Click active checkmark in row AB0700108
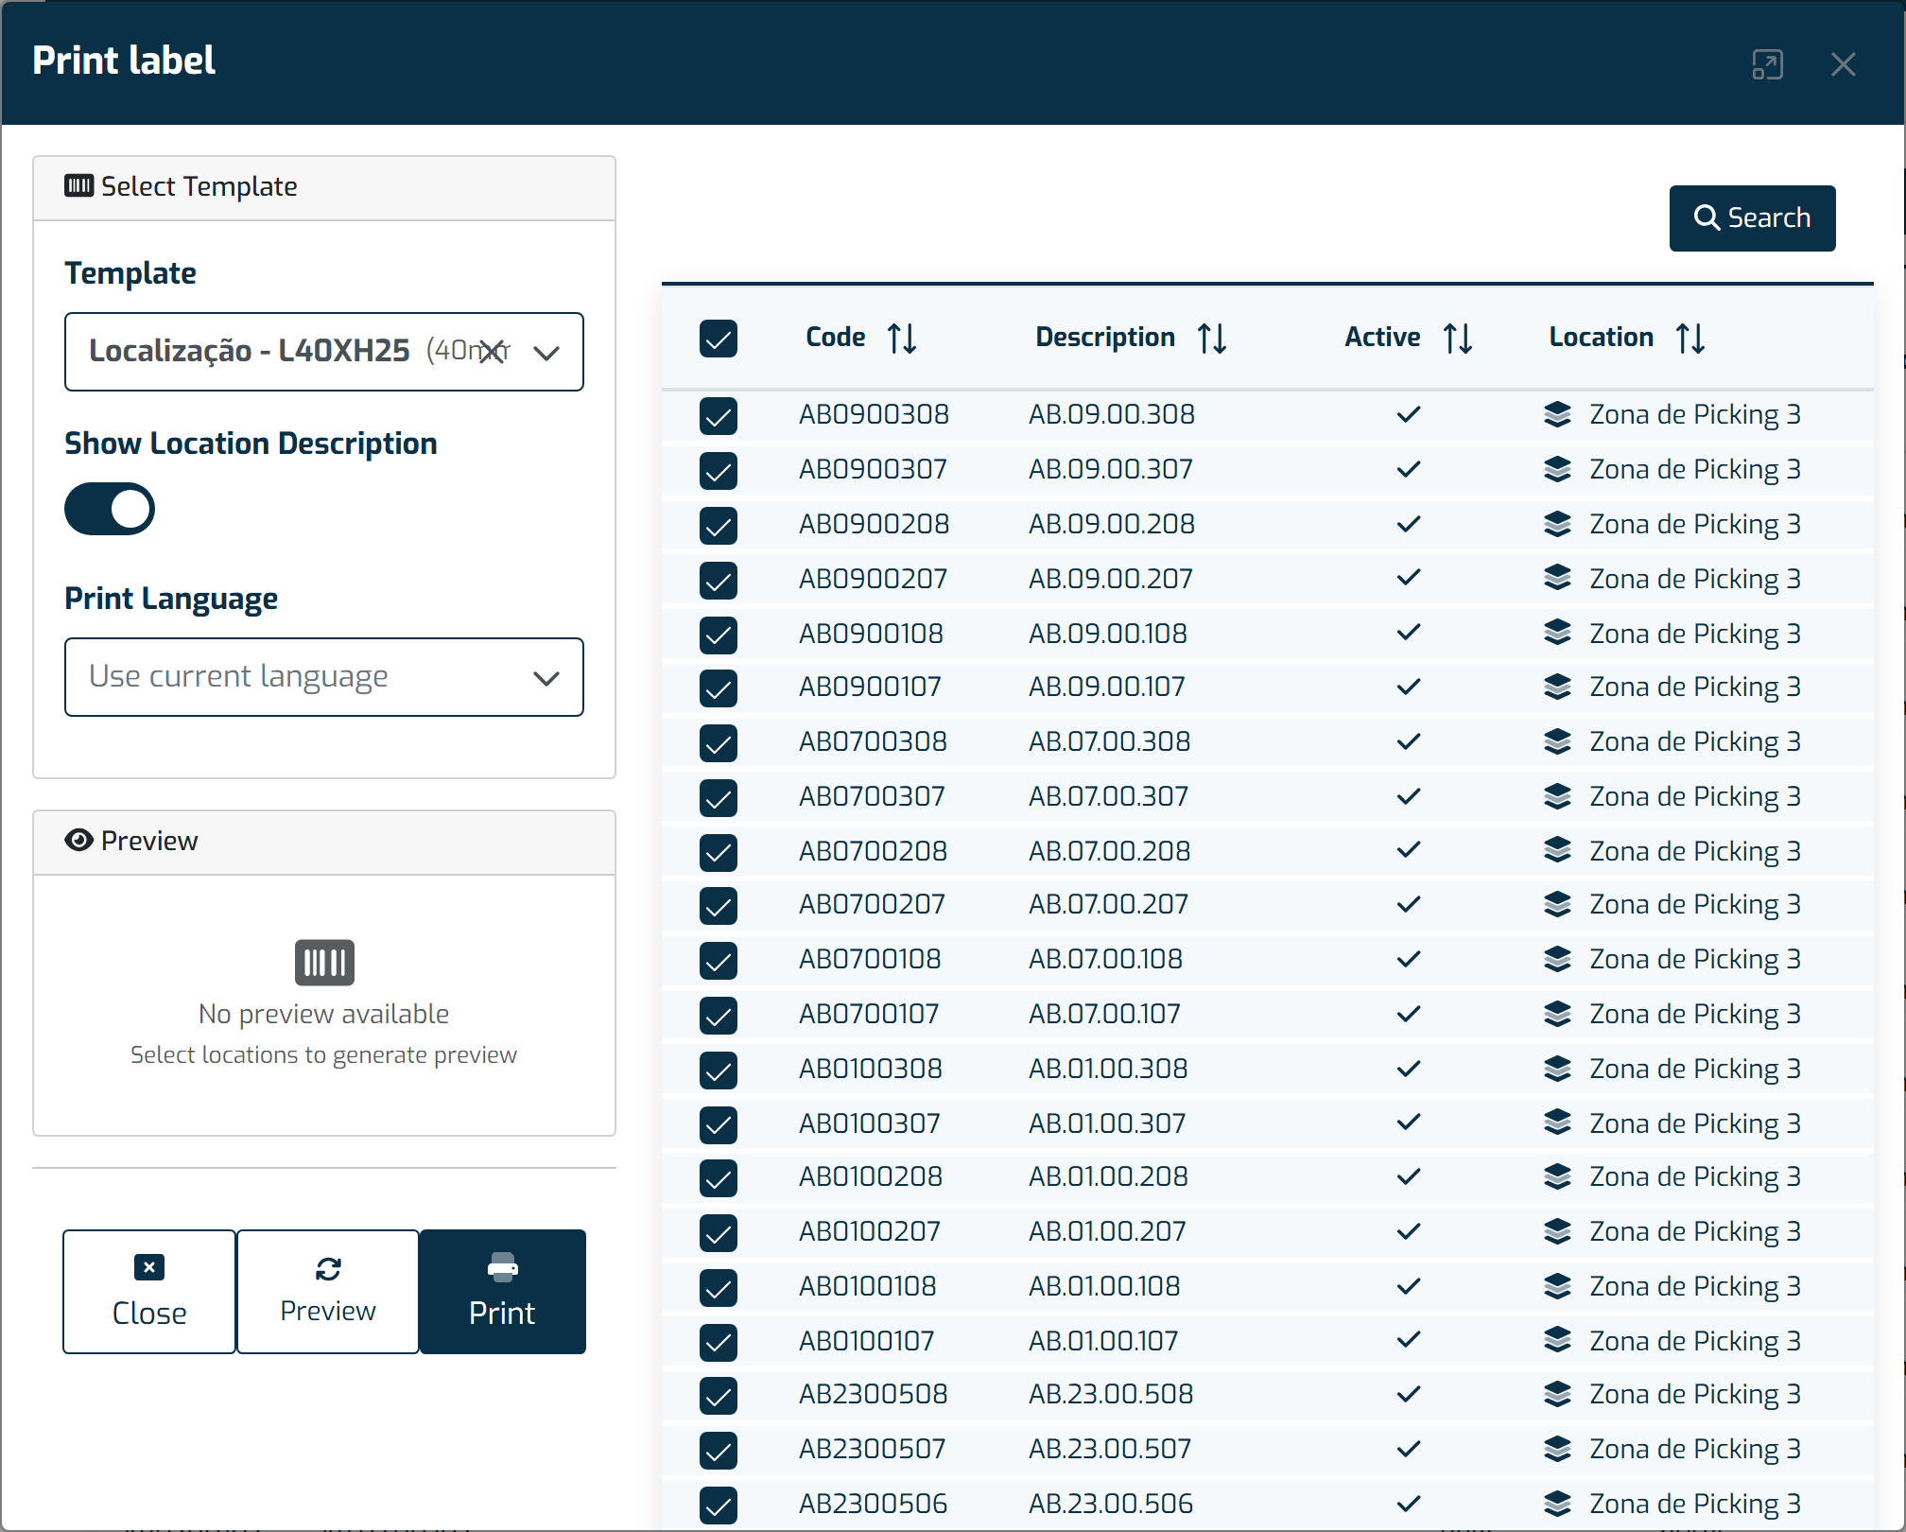The height and width of the screenshot is (1532, 1906). tap(1409, 959)
